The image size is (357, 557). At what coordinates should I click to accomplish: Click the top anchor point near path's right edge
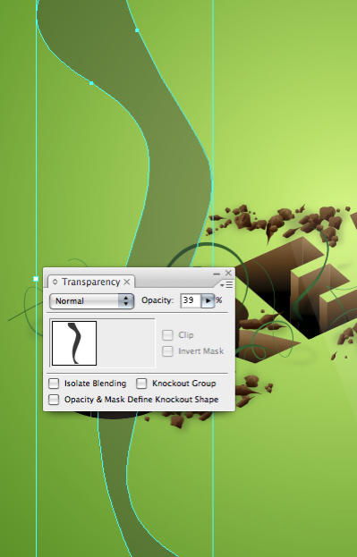137,30
